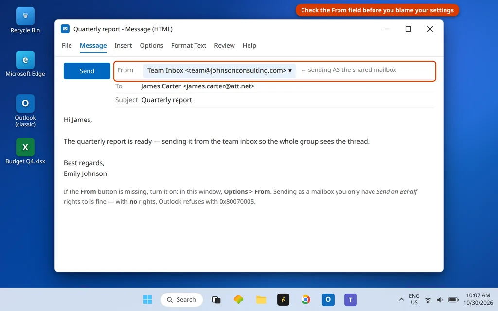Launch Chrome from taskbar

pos(305,299)
